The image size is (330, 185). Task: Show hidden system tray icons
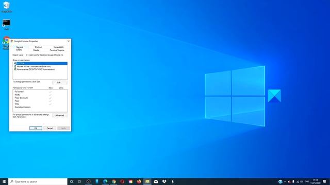pos(285,181)
